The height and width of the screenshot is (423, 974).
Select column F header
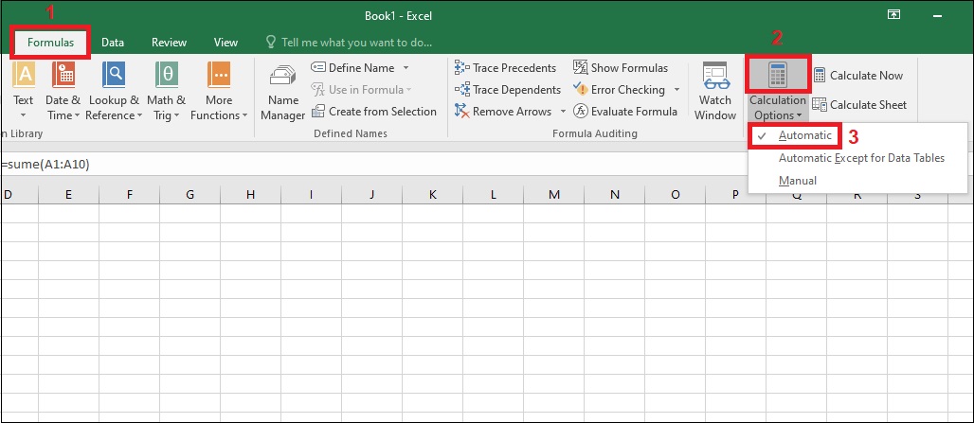(x=129, y=195)
